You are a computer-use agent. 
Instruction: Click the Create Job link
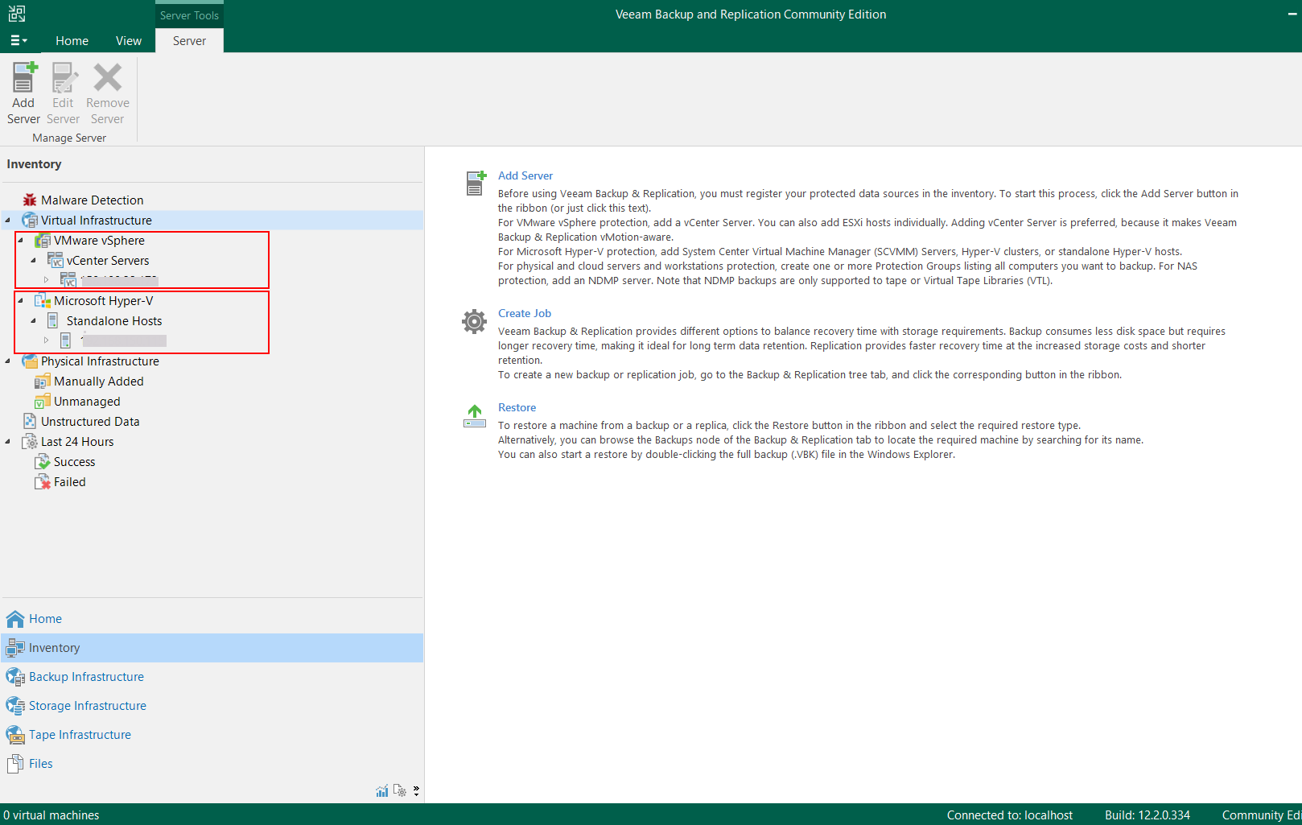click(x=525, y=313)
